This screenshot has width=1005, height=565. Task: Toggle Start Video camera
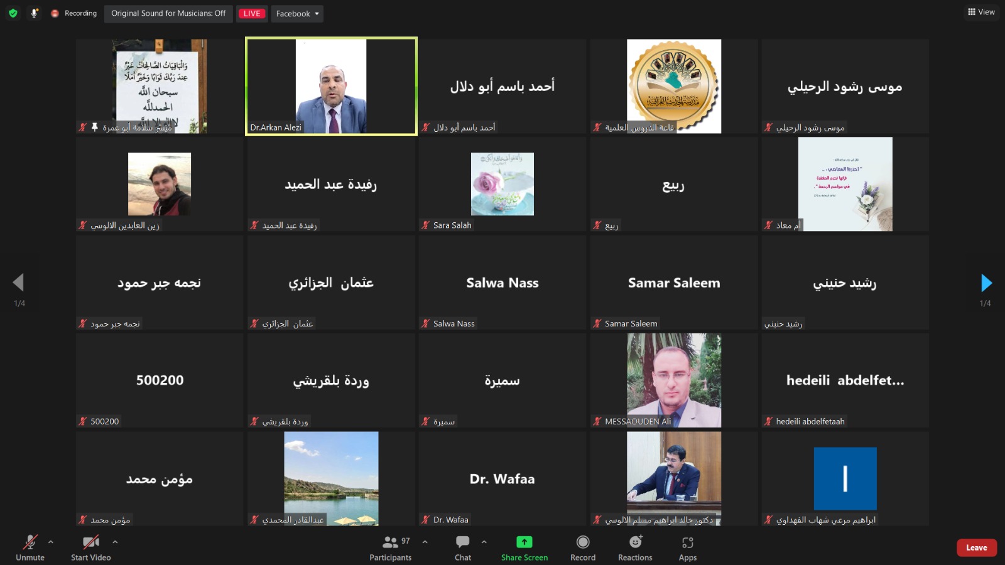click(x=91, y=542)
